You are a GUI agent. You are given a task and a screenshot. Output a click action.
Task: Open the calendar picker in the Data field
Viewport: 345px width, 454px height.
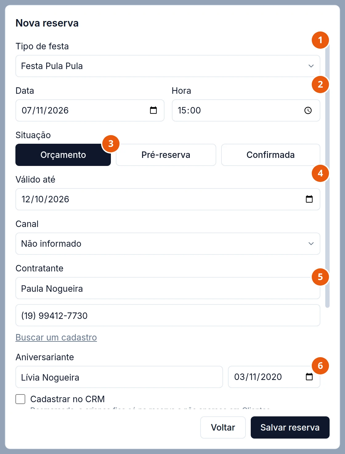(x=153, y=110)
